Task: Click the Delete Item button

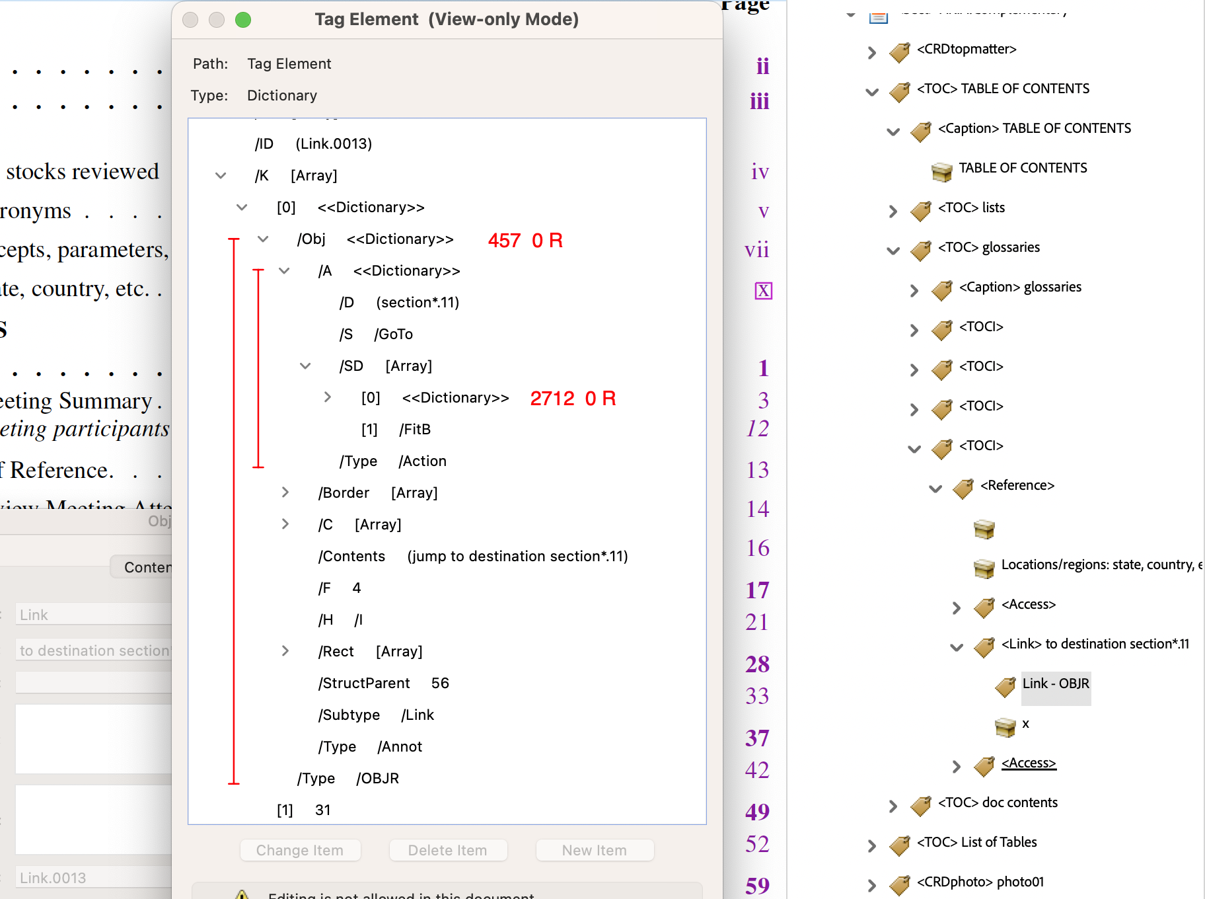Action: coord(448,850)
